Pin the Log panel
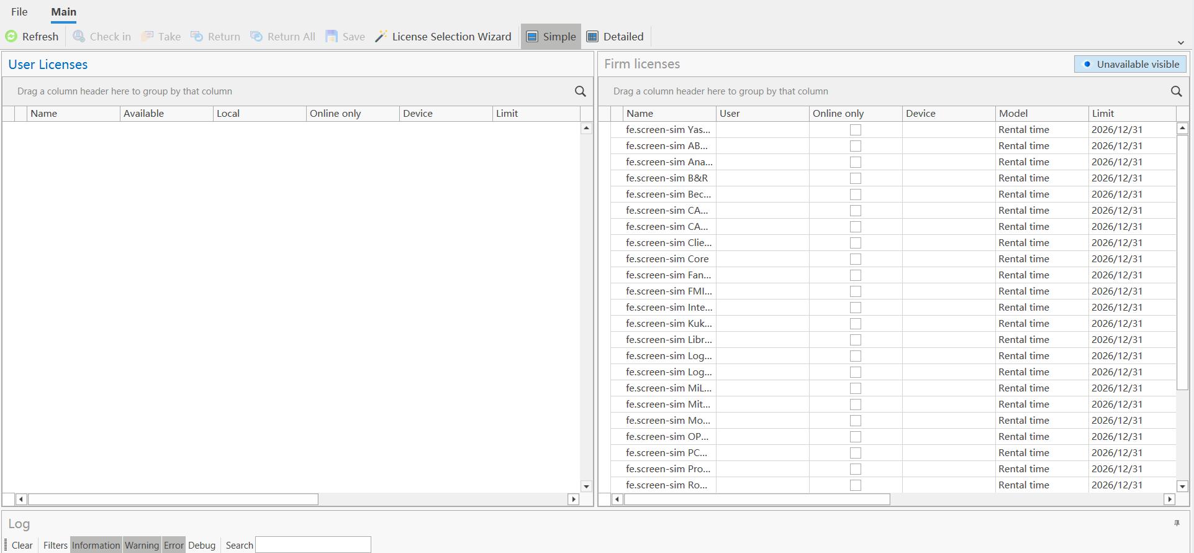The height and width of the screenshot is (553, 1194). tap(1177, 523)
